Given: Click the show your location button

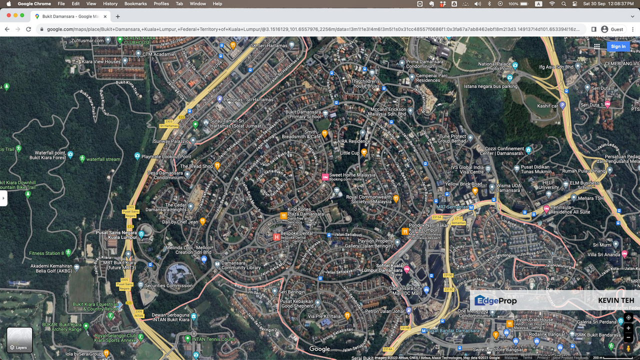Looking at the screenshot, I should tap(628, 317).
